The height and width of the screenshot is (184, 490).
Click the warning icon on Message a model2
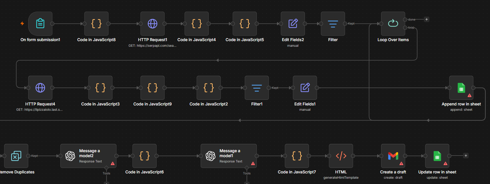pyautogui.click(x=112, y=163)
